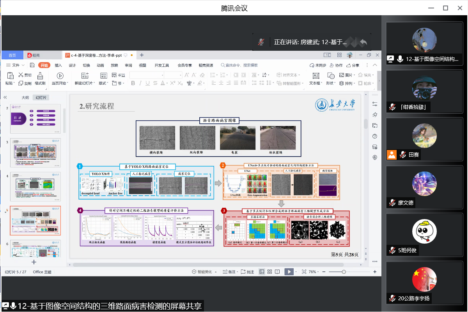Image resolution: width=468 pixels, height=312 pixels.
Task: Click the 分享 share button
Action: click(x=353, y=65)
